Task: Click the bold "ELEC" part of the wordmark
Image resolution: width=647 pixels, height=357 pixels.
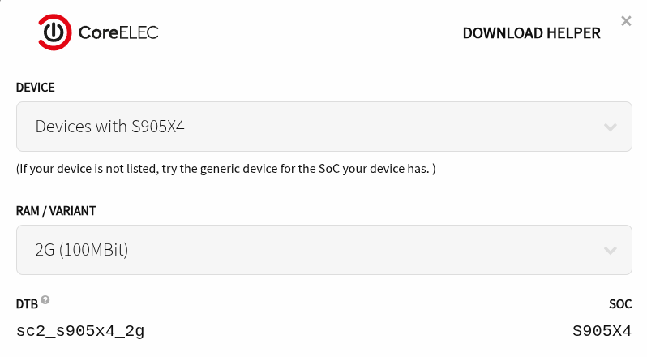Action: point(137,32)
